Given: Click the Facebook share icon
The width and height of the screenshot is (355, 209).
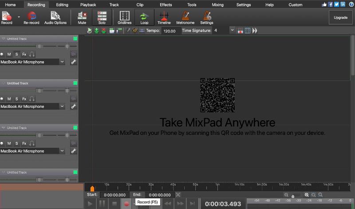Looking at the screenshot, I should pyautogui.click(x=330, y=4).
